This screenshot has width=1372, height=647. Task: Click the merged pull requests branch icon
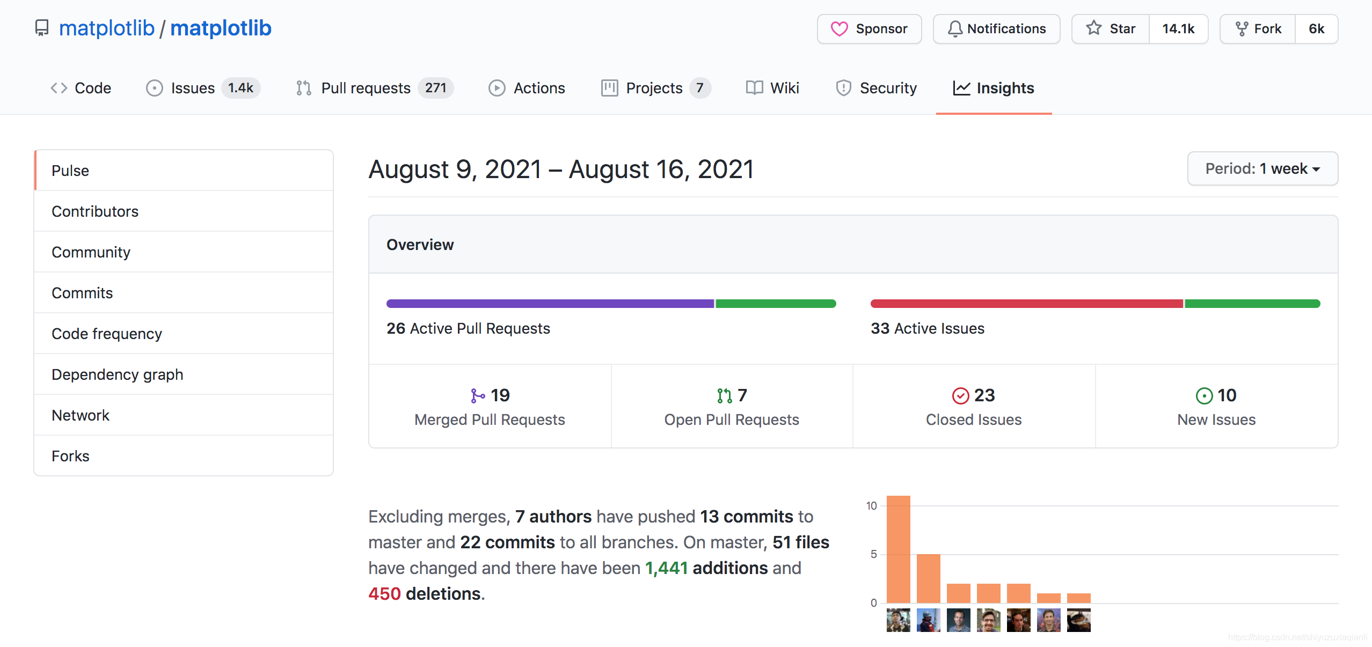[477, 396]
